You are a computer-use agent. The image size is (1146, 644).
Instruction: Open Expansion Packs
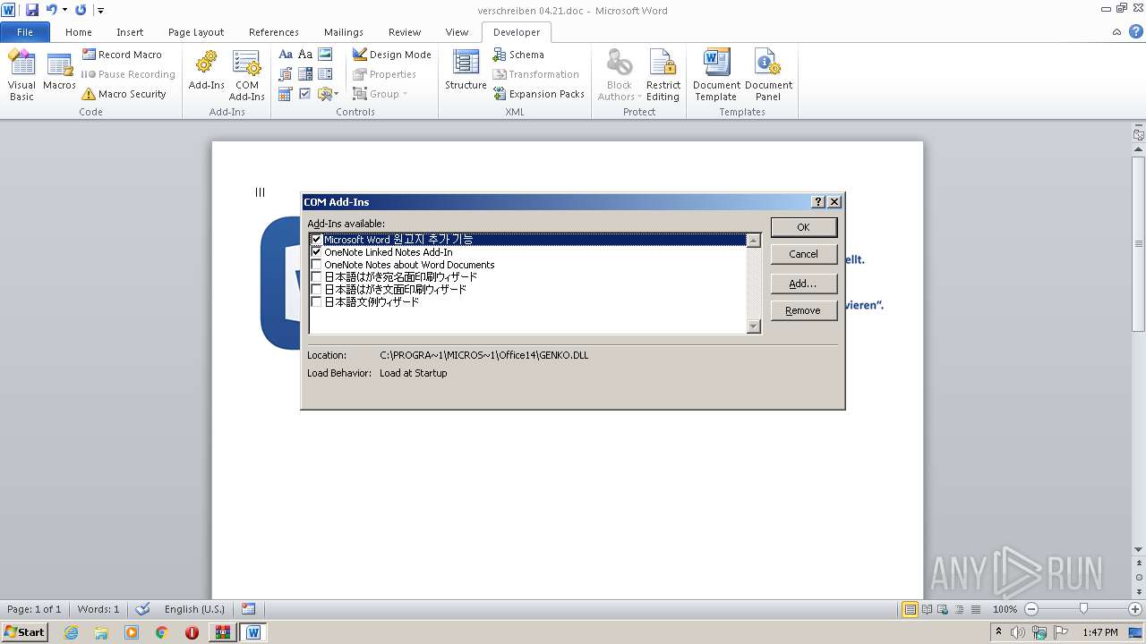point(538,94)
